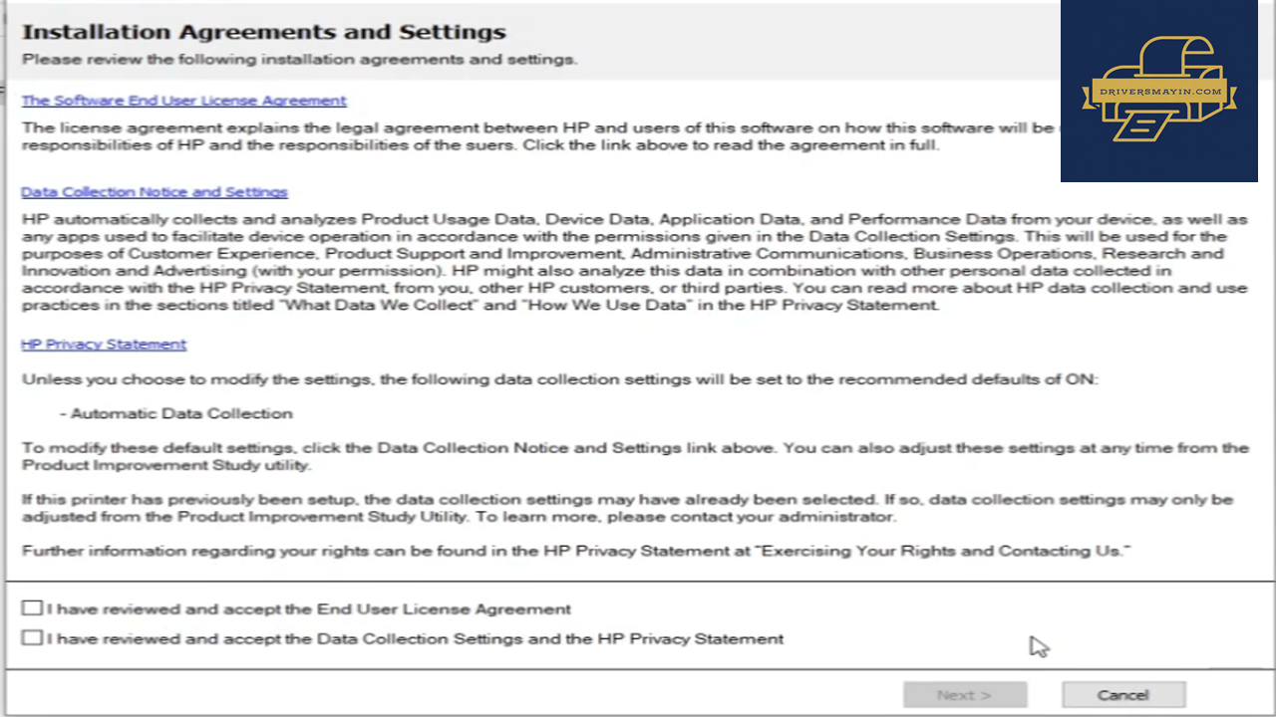Cancel the installation

click(x=1123, y=695)
